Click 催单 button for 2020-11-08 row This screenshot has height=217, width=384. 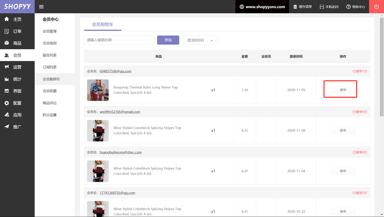(343, 130)
